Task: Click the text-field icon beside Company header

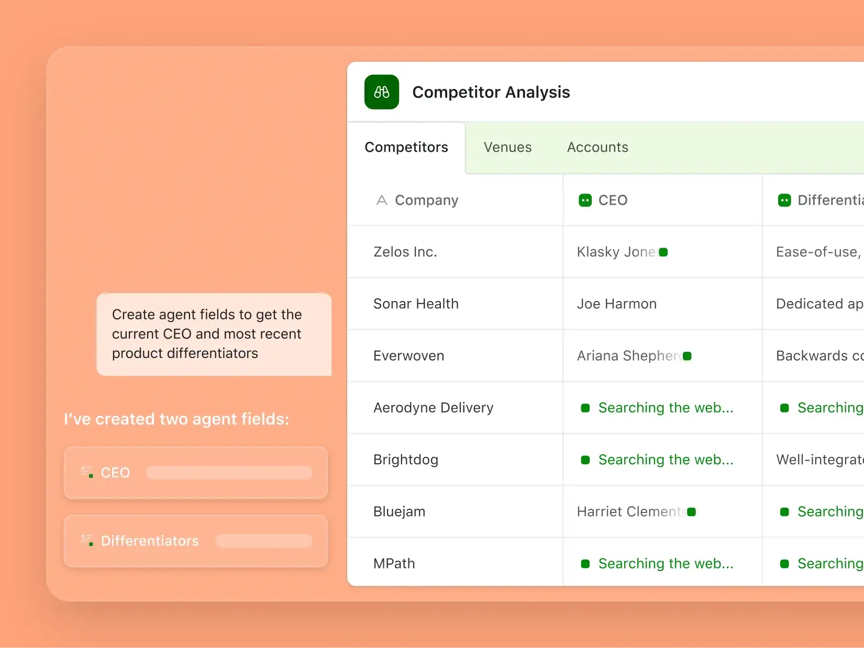Action: [x=381, y=200]
